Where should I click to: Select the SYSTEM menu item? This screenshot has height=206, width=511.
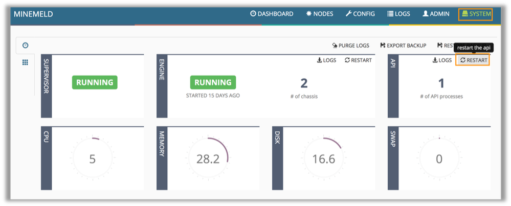(x=475, y=14)
